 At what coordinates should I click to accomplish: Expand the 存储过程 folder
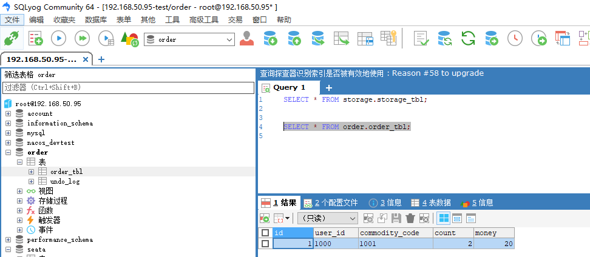19,201
